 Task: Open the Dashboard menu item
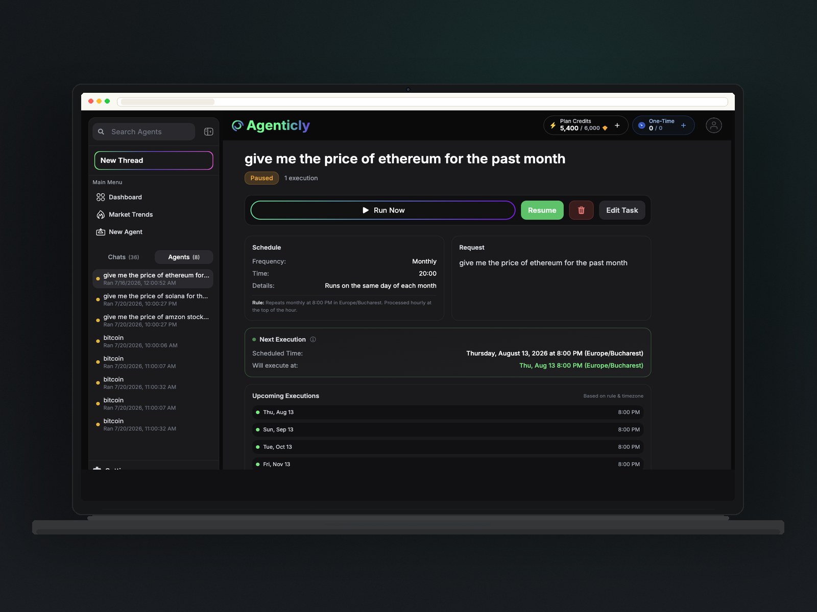tap(153, 197)
